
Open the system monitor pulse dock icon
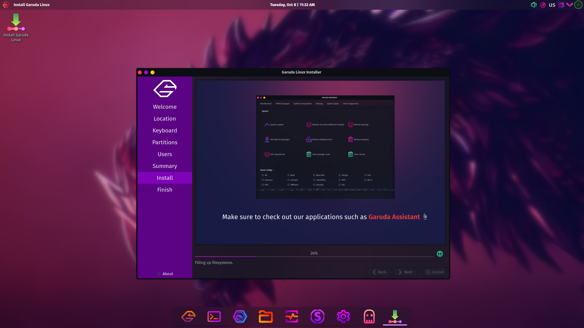click(x=292, y=317)
